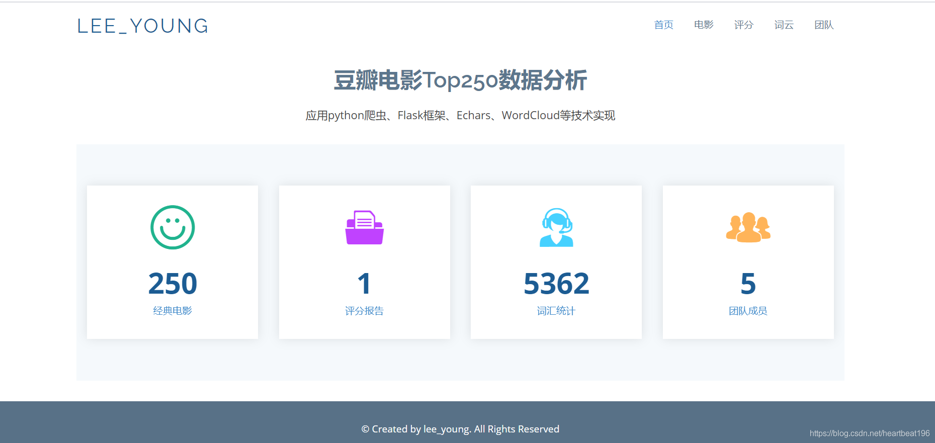This screenshot has height=443, width=935.
Task: Click the purple printer report icon
Action: (x=365, y=227)
